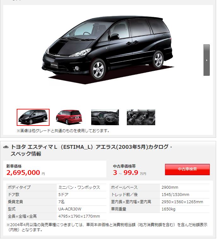Image resolution: width=218 pixels, height=240 pixels.
Task: Click the next image arrow button
Action: point(207,60)
